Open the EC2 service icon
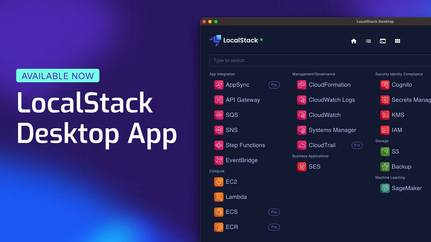The image size is (431, 242). coord(219,182)
